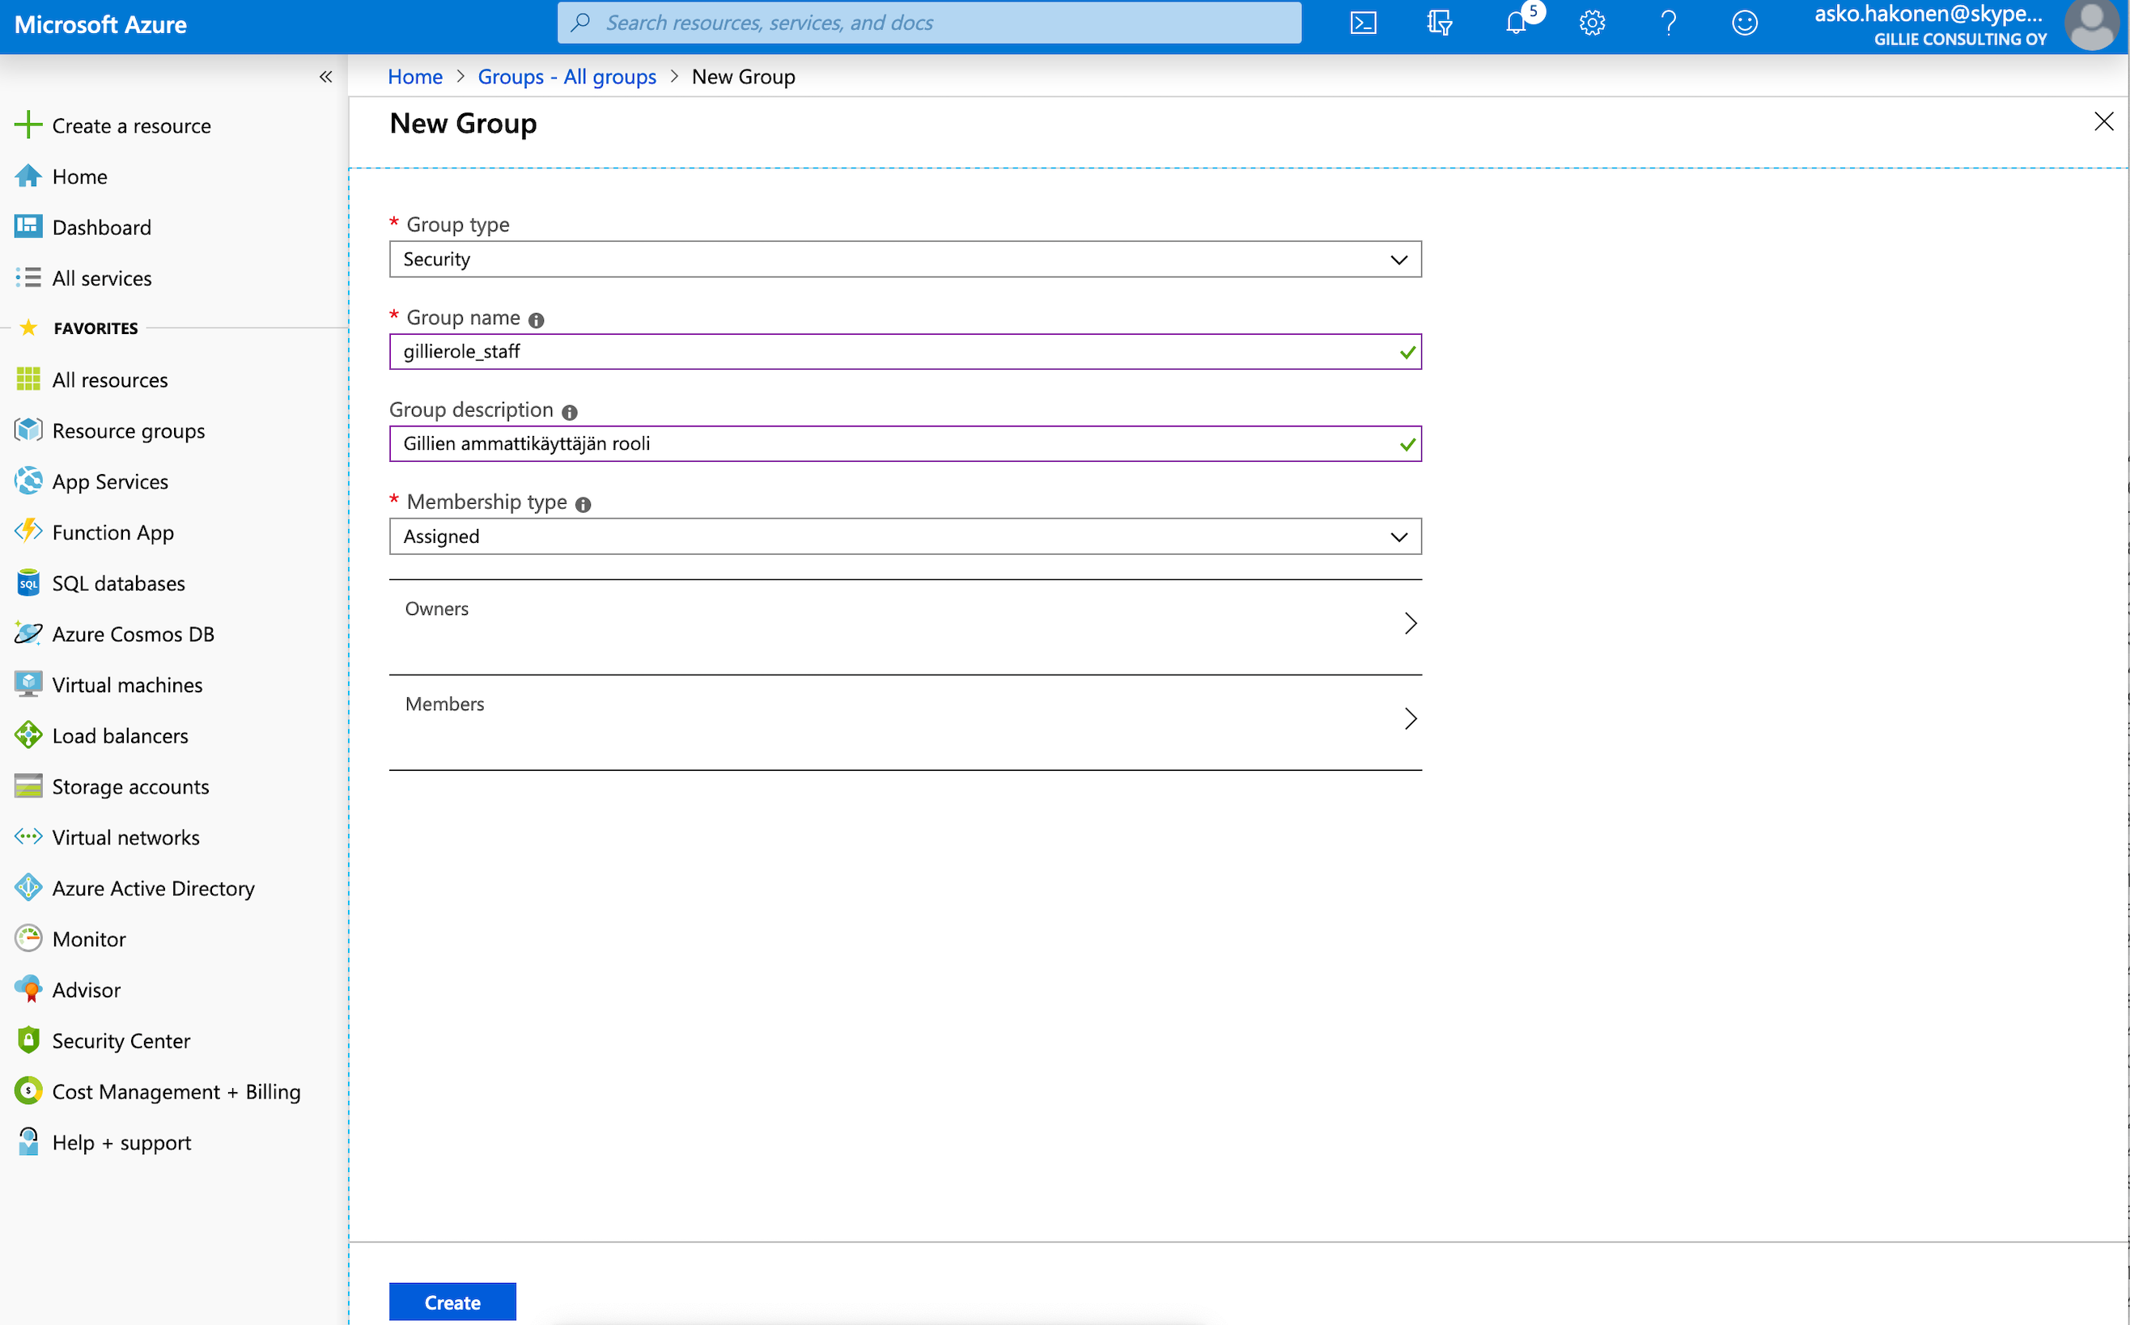This screenshot has height=1325, width=2130.
Task: Click the Advisor ribbon icon
Action: 28,988
